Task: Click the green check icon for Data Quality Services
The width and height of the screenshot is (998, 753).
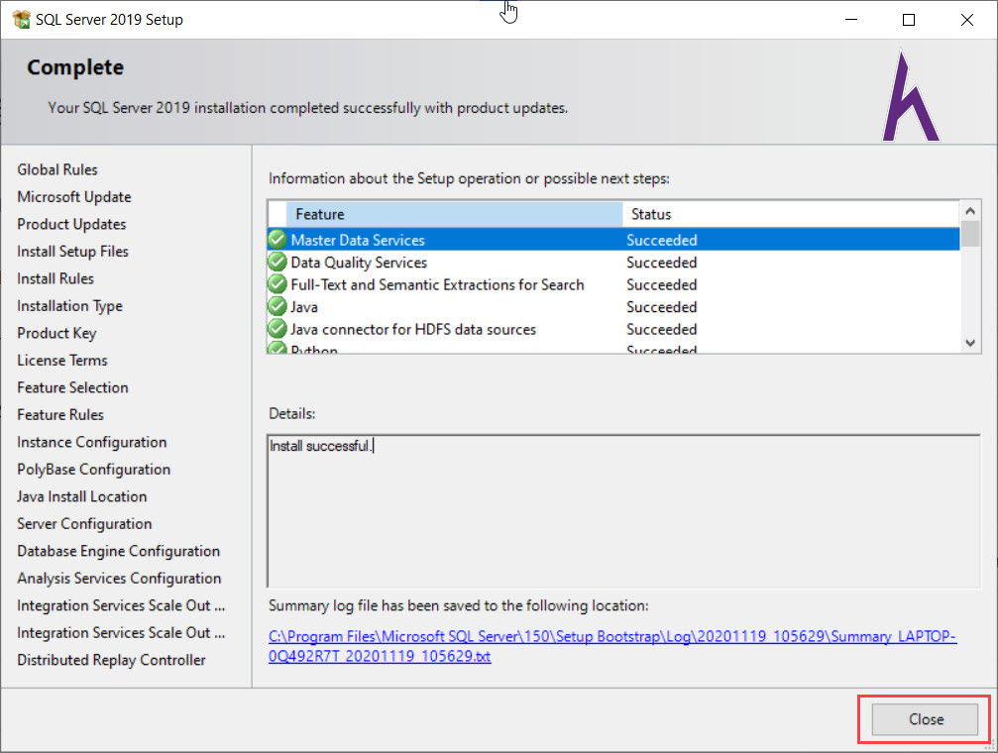Action: 277,263
